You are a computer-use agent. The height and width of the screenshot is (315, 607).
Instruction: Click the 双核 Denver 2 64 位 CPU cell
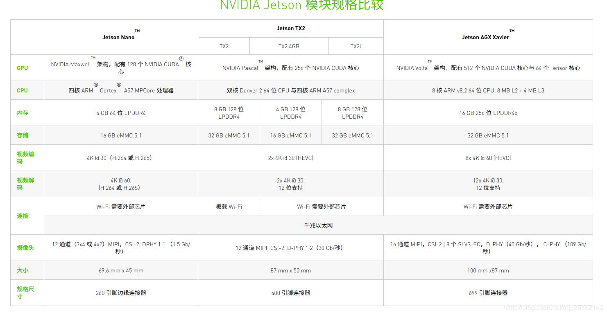[291, 90]
